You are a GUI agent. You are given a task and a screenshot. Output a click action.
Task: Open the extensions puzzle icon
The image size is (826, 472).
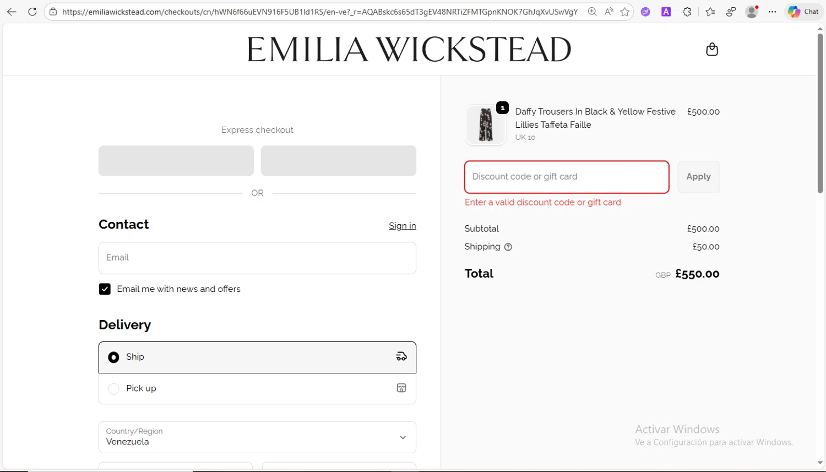point(687,12)
